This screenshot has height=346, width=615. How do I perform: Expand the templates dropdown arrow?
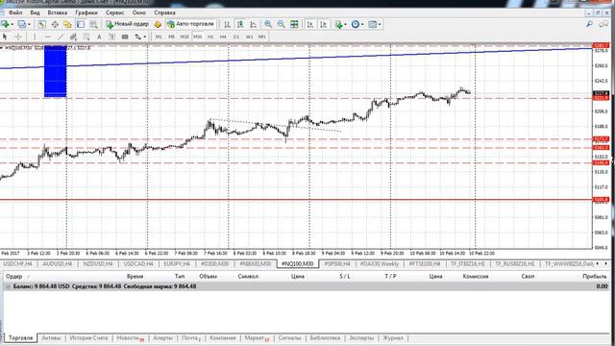coord(380,24)
